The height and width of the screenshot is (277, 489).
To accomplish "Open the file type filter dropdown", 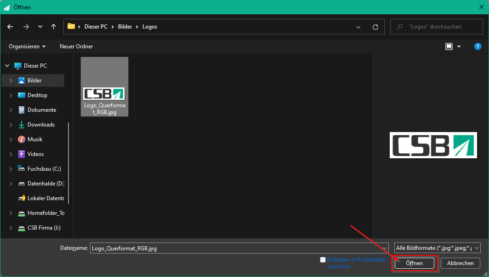I will click(x=437, y=248).
